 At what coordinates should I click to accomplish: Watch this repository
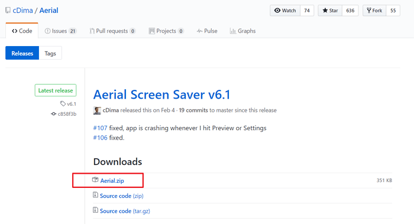(x=285, y=11)
